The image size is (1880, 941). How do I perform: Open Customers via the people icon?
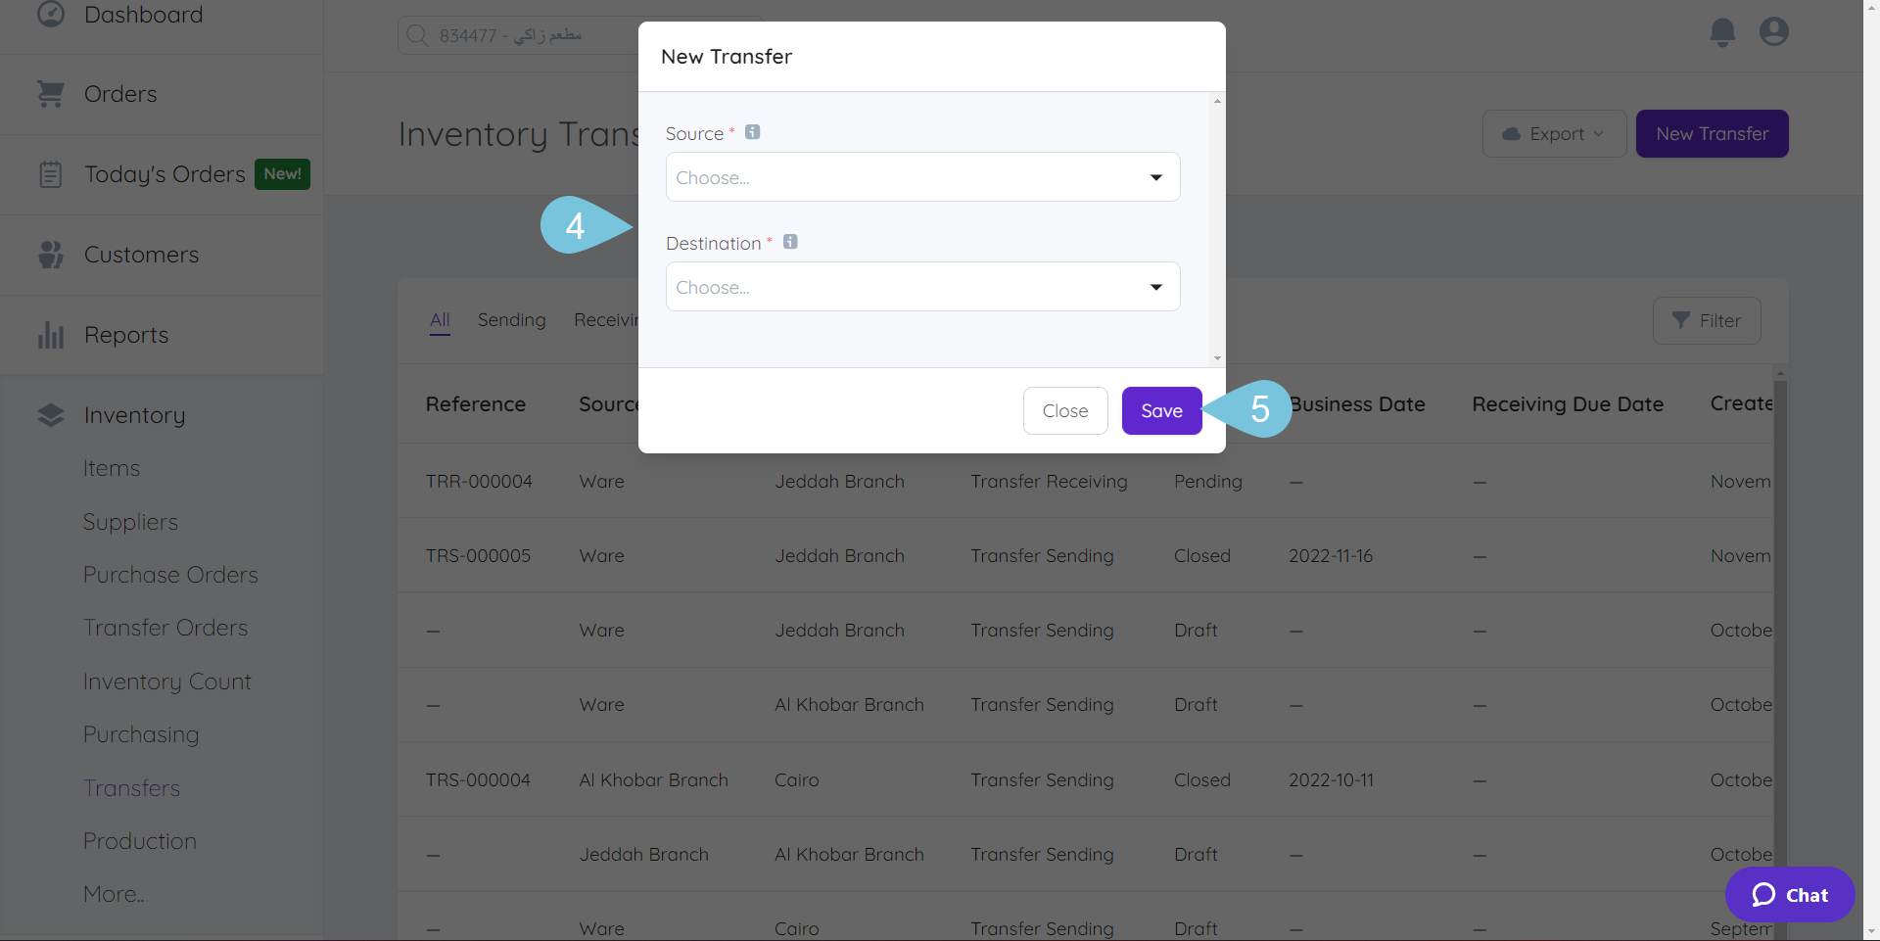pos(50,254)
